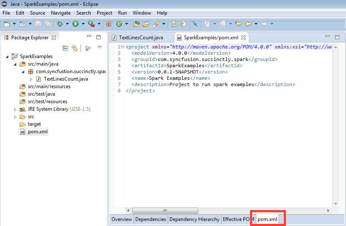
Task: Switch to TextLinesCount.java editor tab
Action: pos(141,38)
